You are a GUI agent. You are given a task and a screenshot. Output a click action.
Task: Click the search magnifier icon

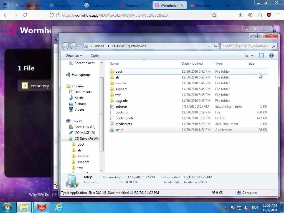pyautogui.click(x=274, y=46)
